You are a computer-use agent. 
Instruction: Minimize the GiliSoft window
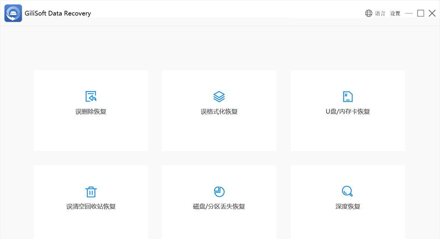pos(409,13)
